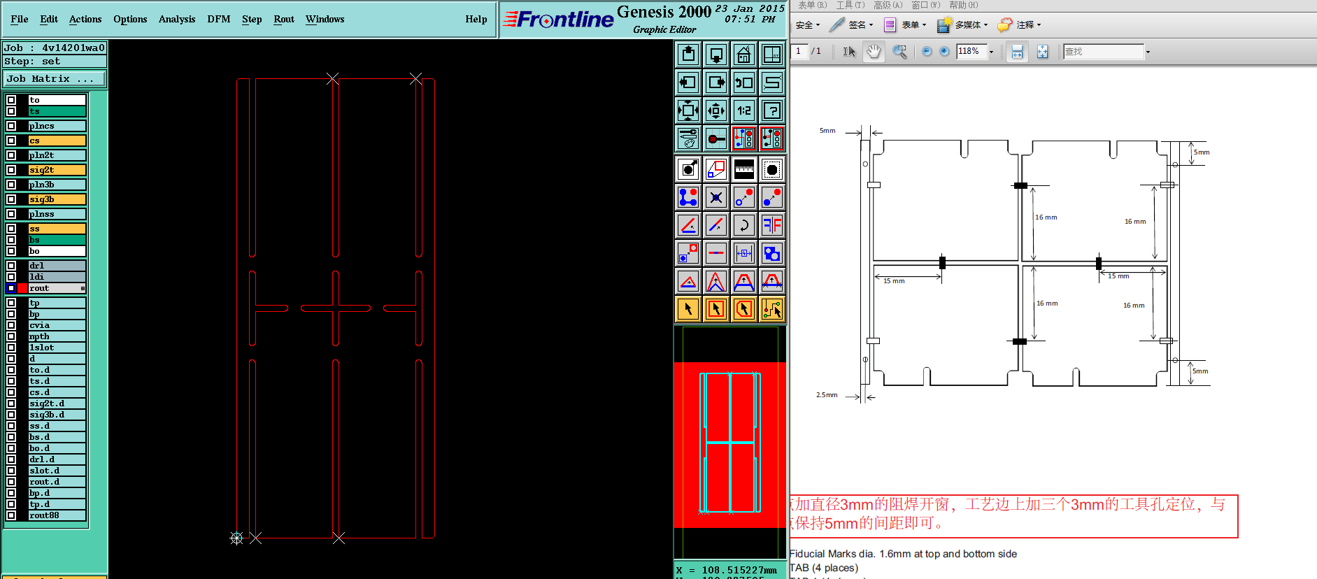This screenshot has width=1317, height=579.
Task: Click the previous view undo icon
Action: point(744,83)
